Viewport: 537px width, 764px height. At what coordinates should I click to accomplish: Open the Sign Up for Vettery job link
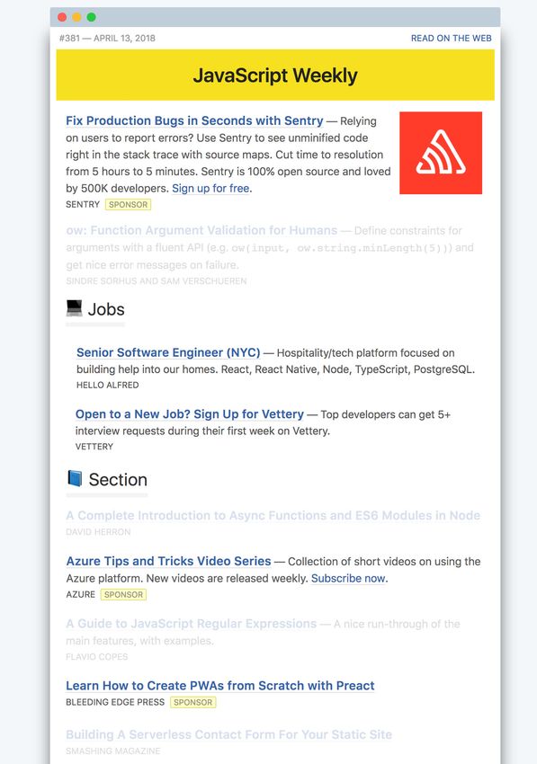click(x=190, y=414)
